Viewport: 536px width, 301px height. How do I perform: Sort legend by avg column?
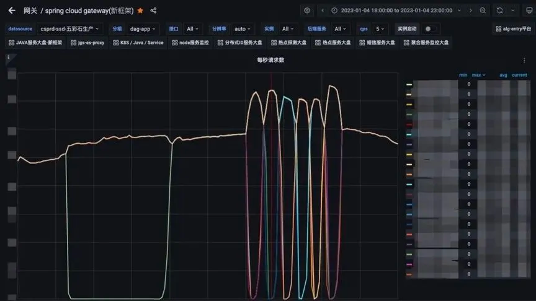(x=503, y=75)
